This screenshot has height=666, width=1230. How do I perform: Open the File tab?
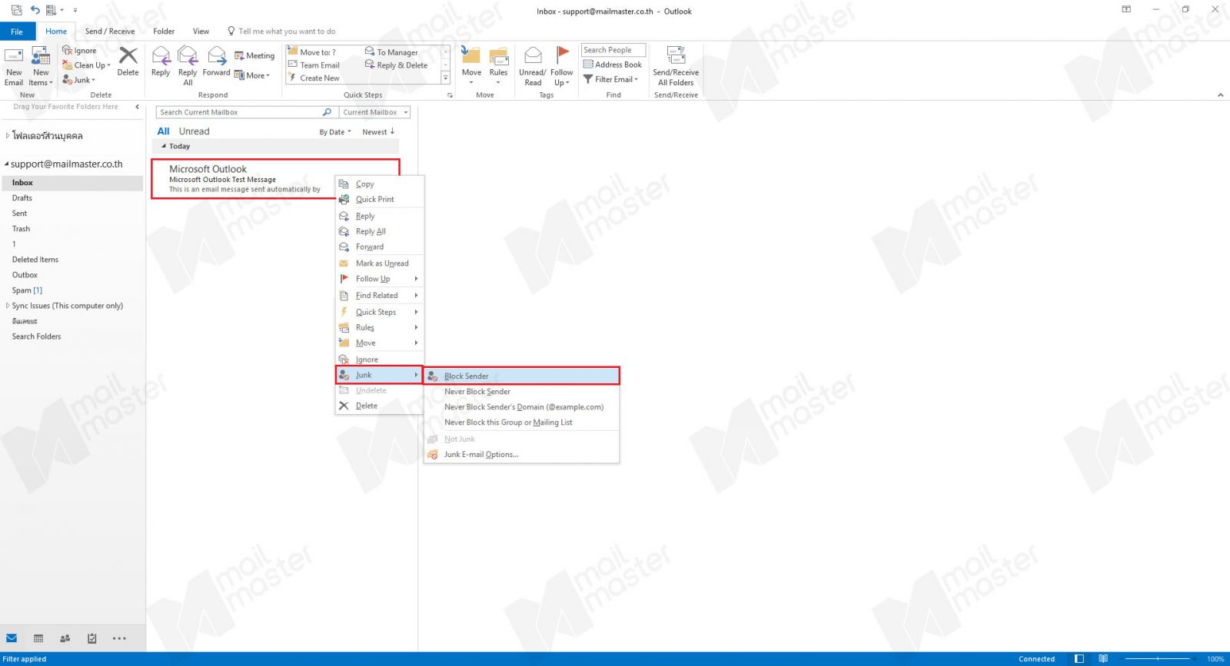pyautogui.click(x=17, y=31)
